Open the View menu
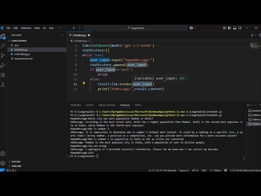 (x=37, y=28)
